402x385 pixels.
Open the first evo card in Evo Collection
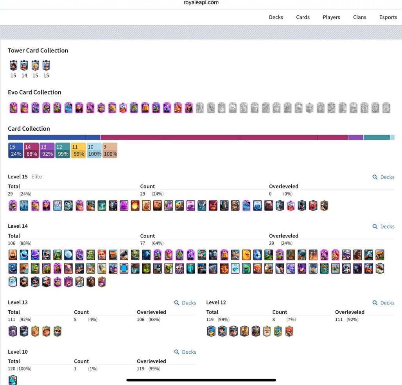[x=13, y=108]
